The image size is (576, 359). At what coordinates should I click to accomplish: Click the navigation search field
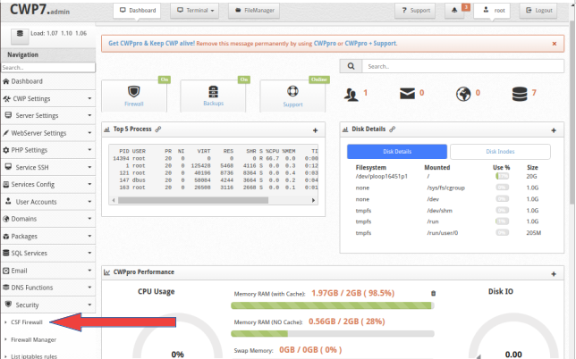pos(48,68)
